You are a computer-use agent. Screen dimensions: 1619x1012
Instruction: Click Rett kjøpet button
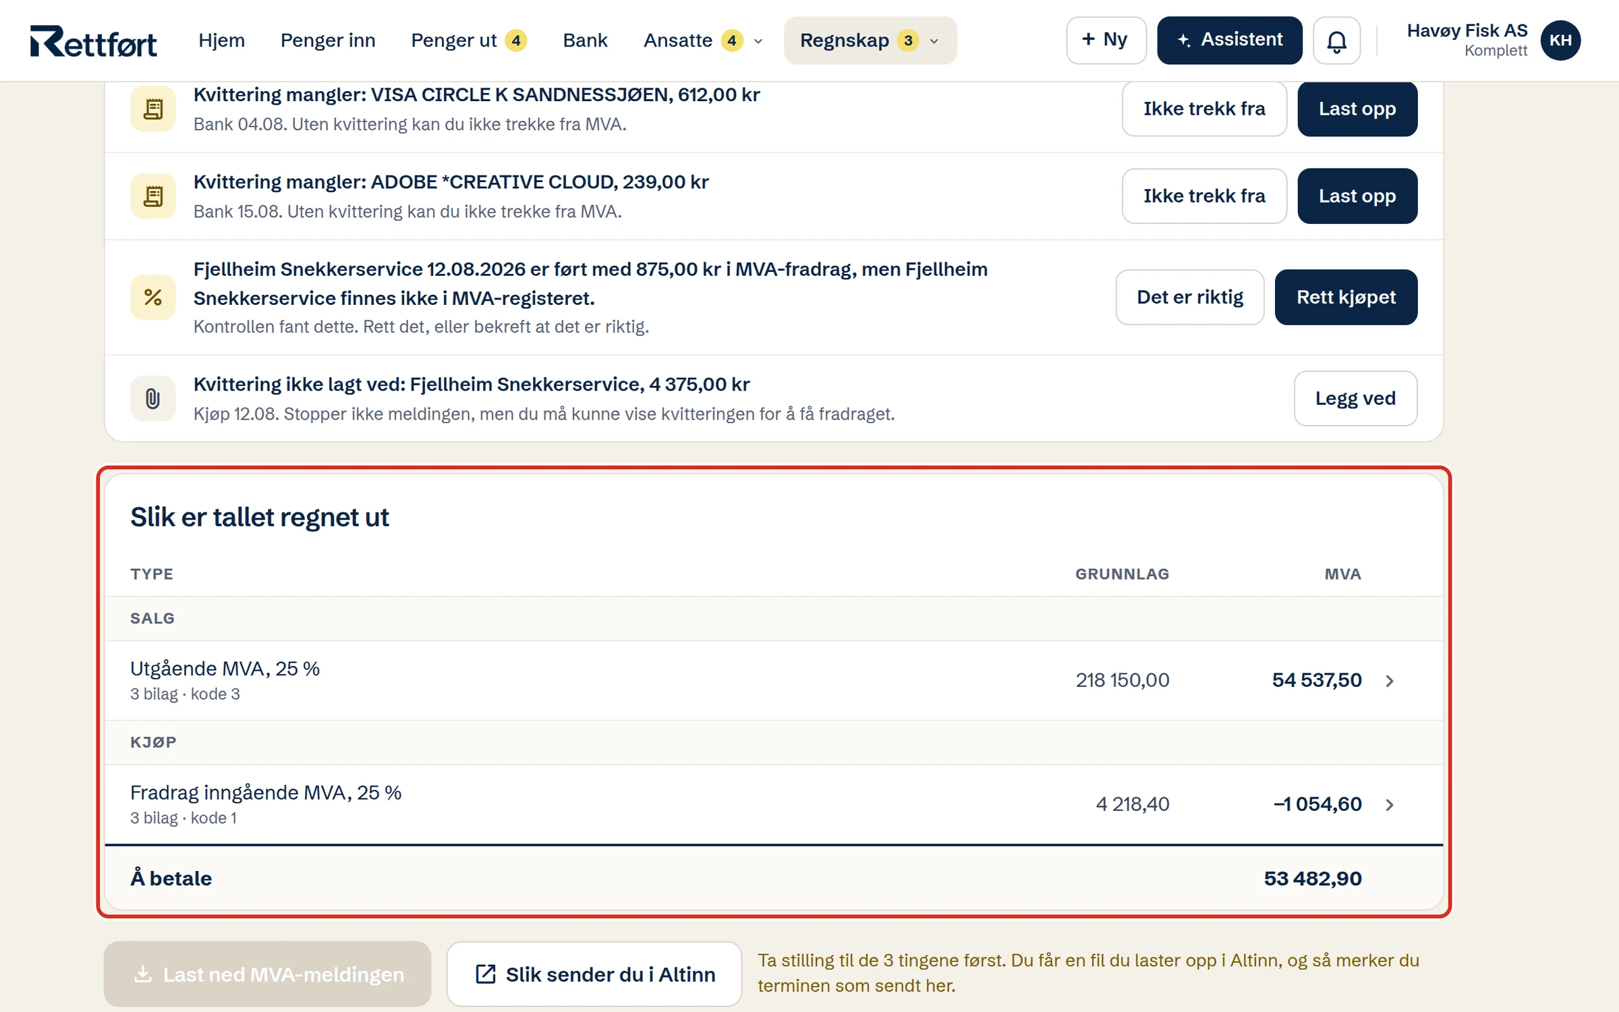[x=1346, y=297]
